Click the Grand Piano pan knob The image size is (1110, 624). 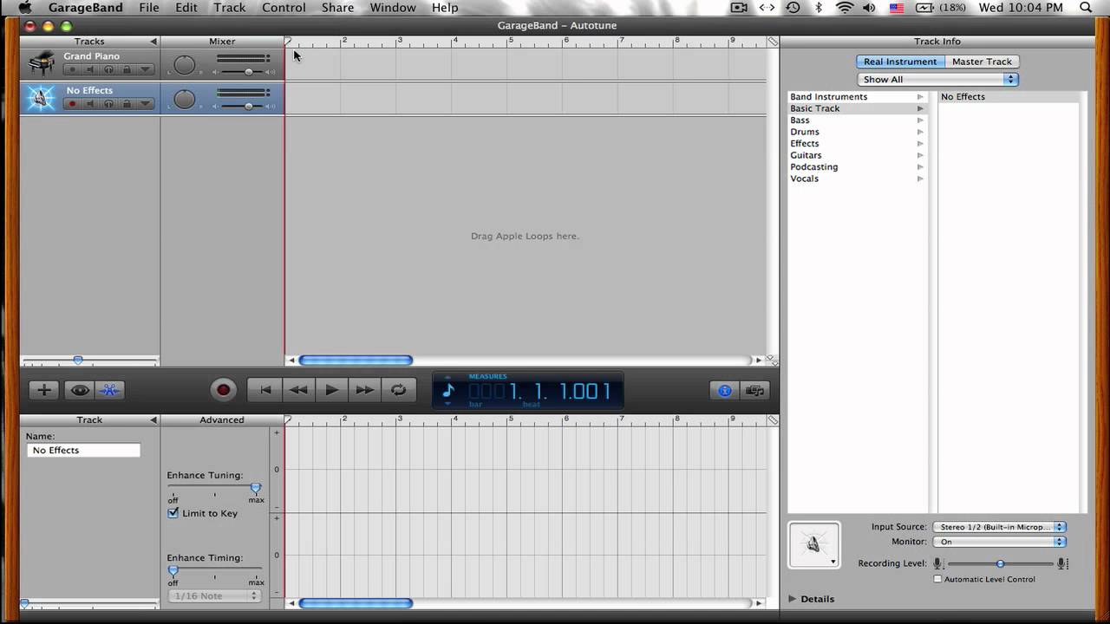[x=185, y=65]
